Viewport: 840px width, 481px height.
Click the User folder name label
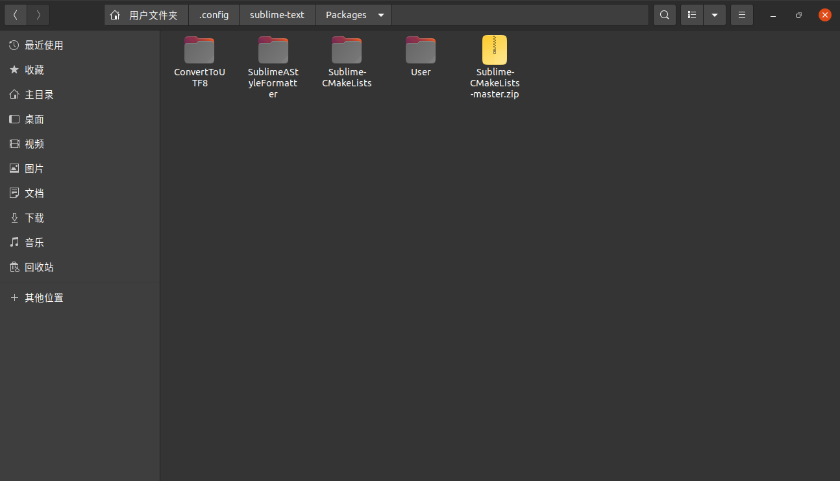click(421, 72)
